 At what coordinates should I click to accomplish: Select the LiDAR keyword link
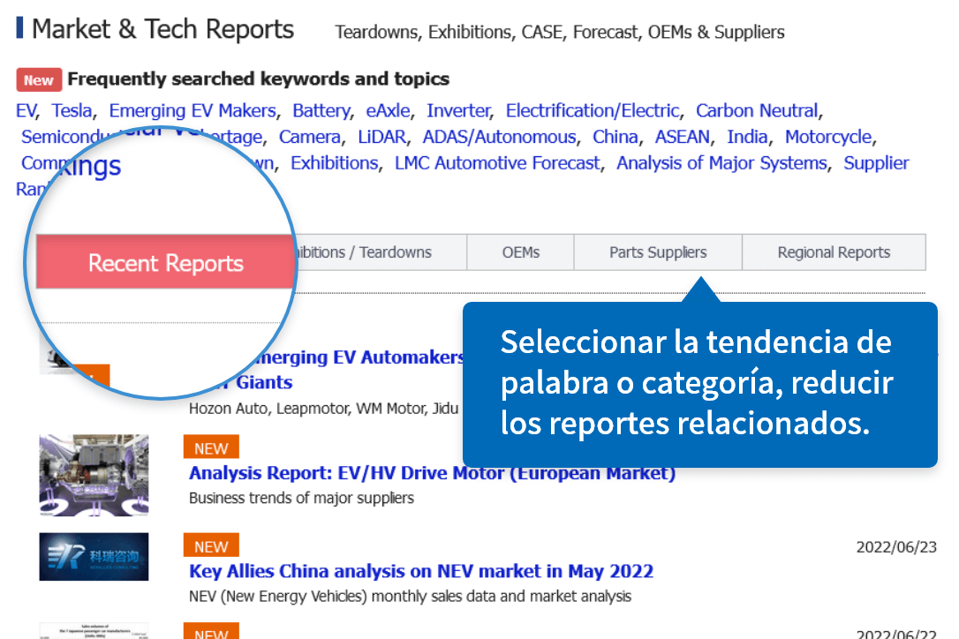(x=381, y=137)
